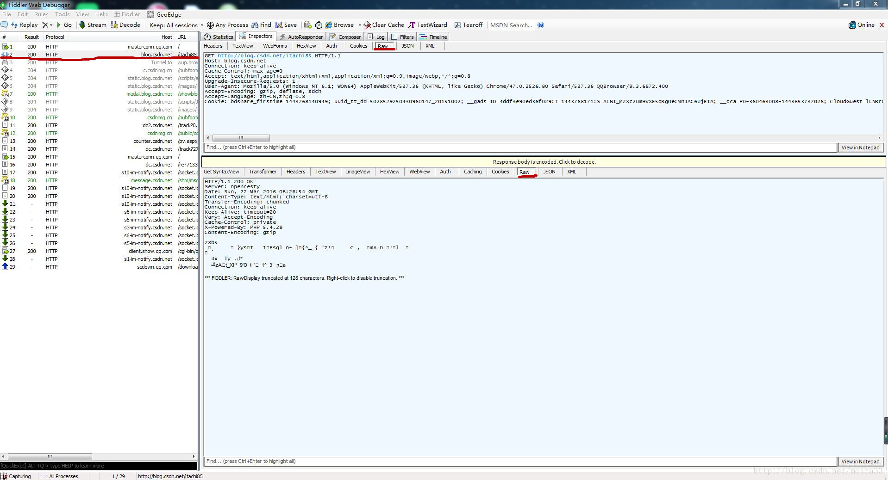Tearoff the inspectors into new window
Viewport: 888px width, 480px height.
click(x=468, y=25)
